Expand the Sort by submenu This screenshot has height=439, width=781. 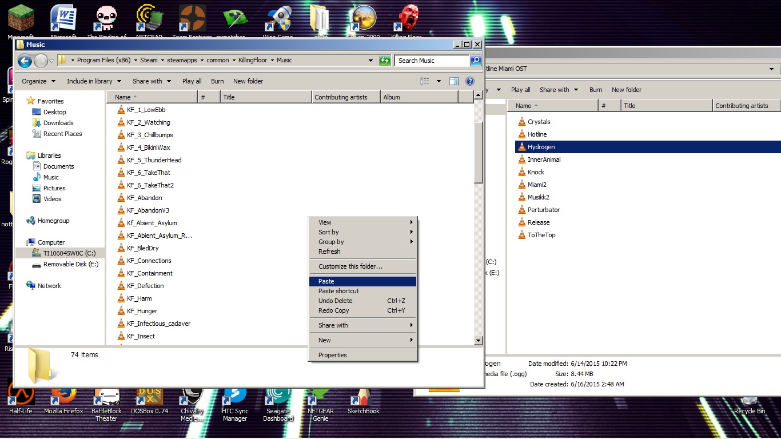pos(362,232)
